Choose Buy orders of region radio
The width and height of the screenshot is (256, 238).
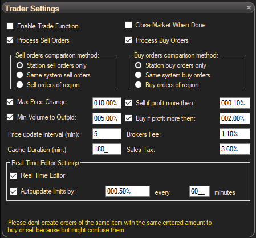pyautogui.click(x=138, y=85)
